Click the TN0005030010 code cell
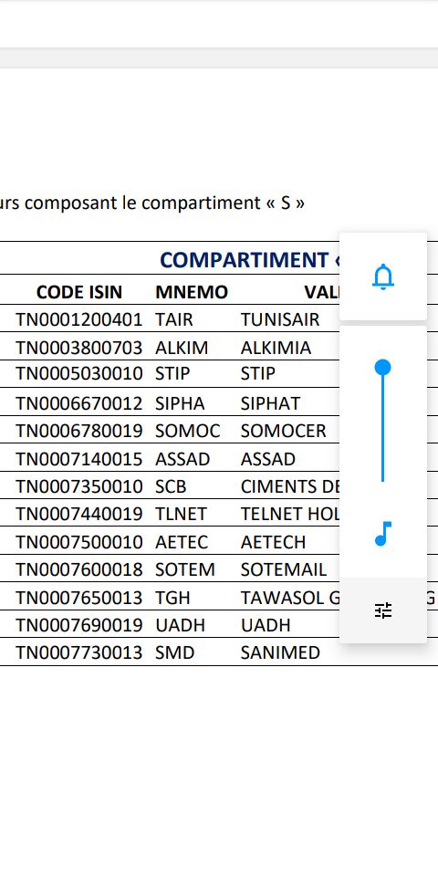Screen dimensions: 438x876 (x=78, y=373)
